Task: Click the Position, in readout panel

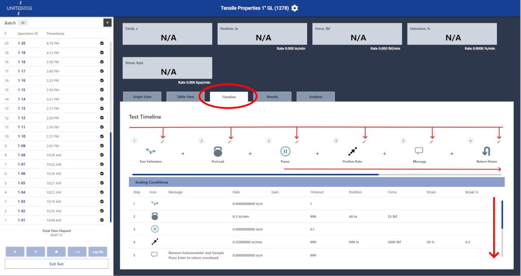Action: 262,34
